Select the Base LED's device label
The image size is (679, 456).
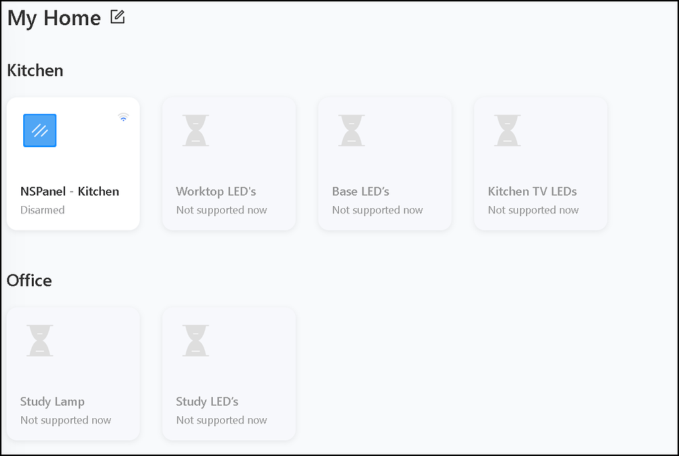[360, 192]
